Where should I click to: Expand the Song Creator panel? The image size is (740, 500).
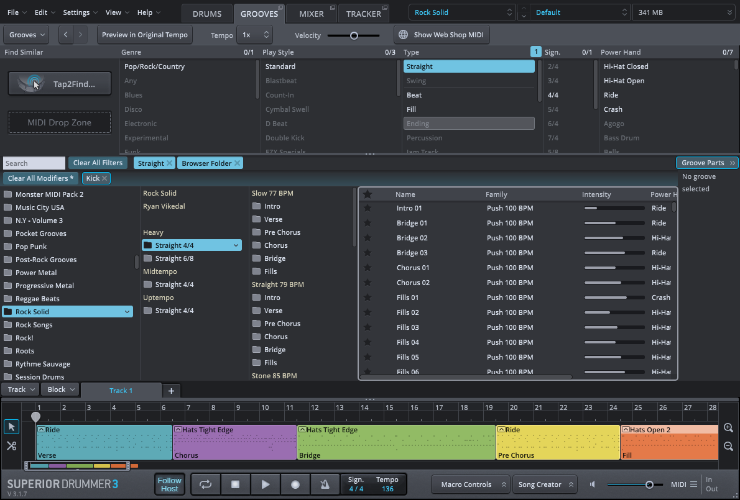544,484
